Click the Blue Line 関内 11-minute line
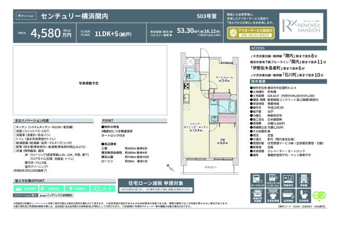This screenshot has height=240, width=340. [x=288, y=62]
